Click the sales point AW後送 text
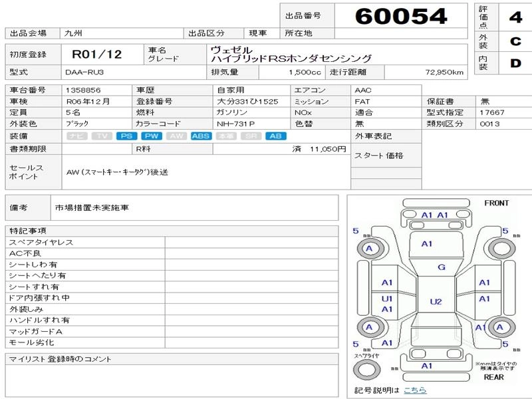Screen dimensions: 532x399 [117, 172]
